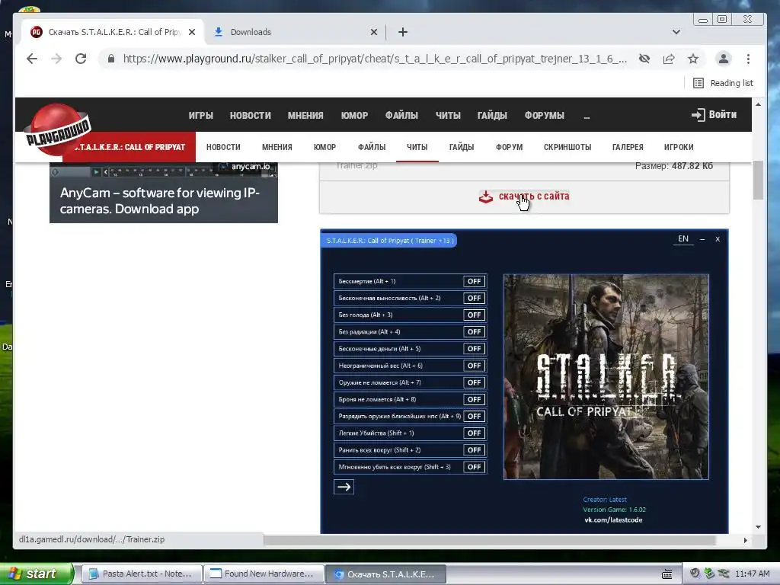The image size is (780, 585).
Task: Click the page scrollbar down arrow
Action: [x=758, y=527]
